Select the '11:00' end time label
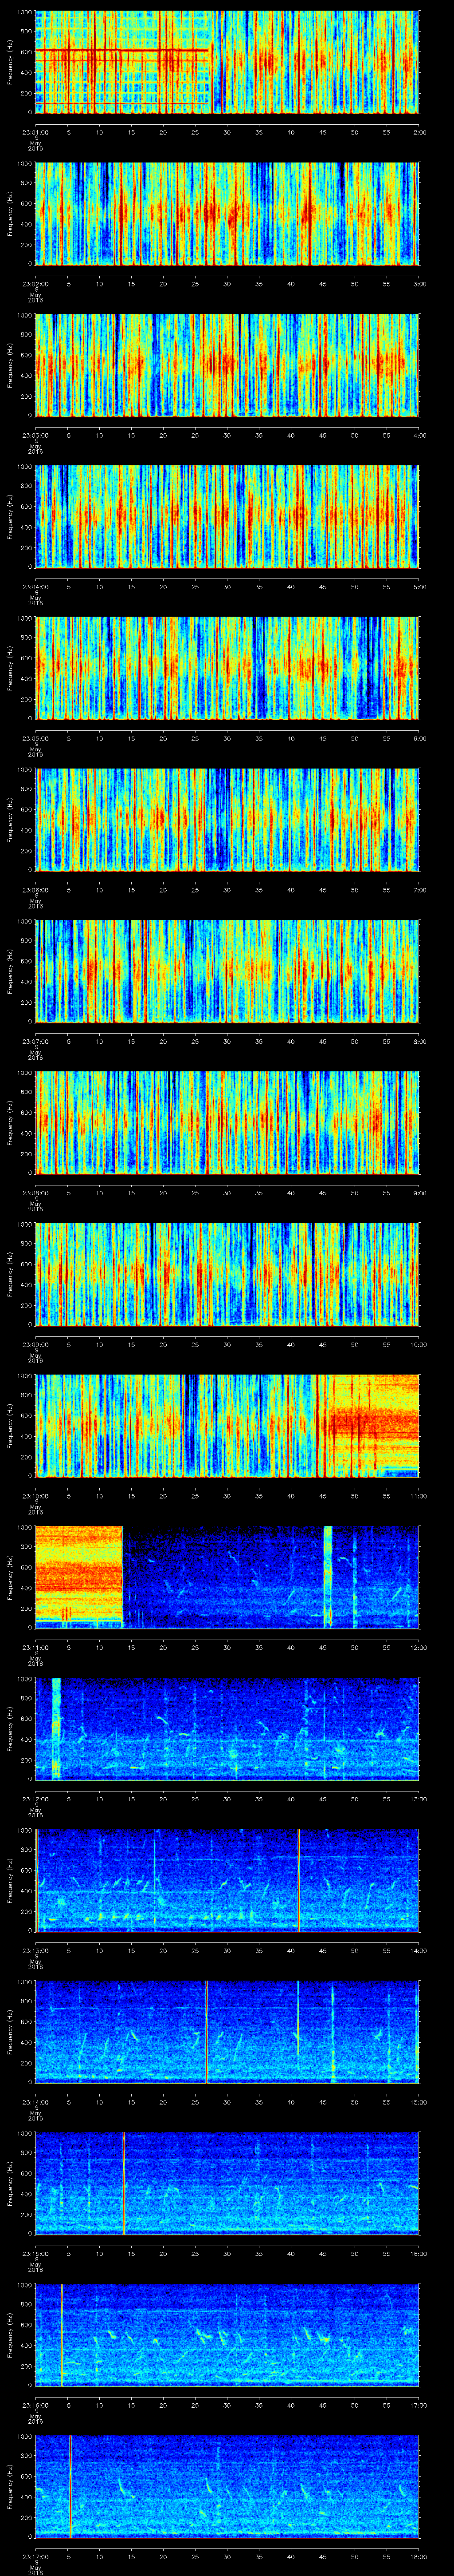This screenshot has height=2576, width=454. [x=418, y=1495]
